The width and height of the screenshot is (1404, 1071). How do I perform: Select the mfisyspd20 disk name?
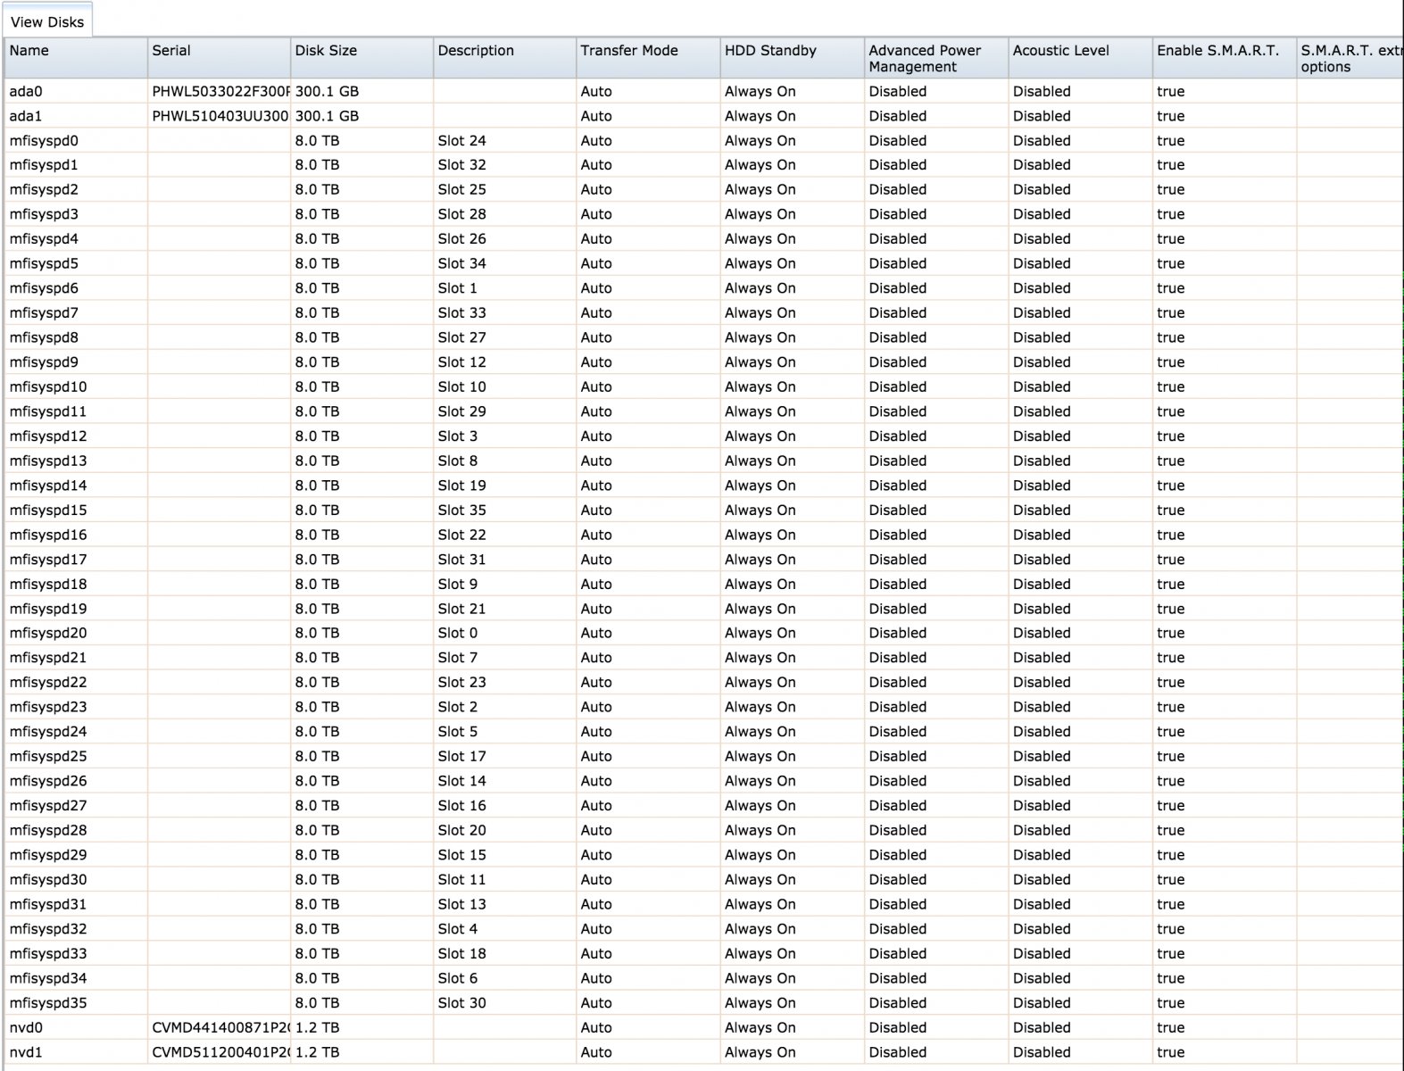pyautogui.click(x=48, y=633)
